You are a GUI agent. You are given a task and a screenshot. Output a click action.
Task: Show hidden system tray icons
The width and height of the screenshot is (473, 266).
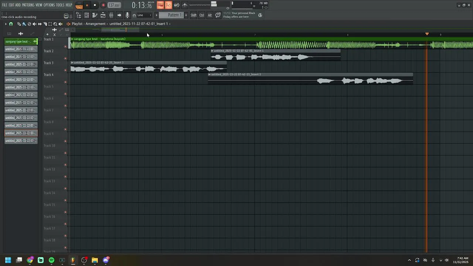pos(409,260)
